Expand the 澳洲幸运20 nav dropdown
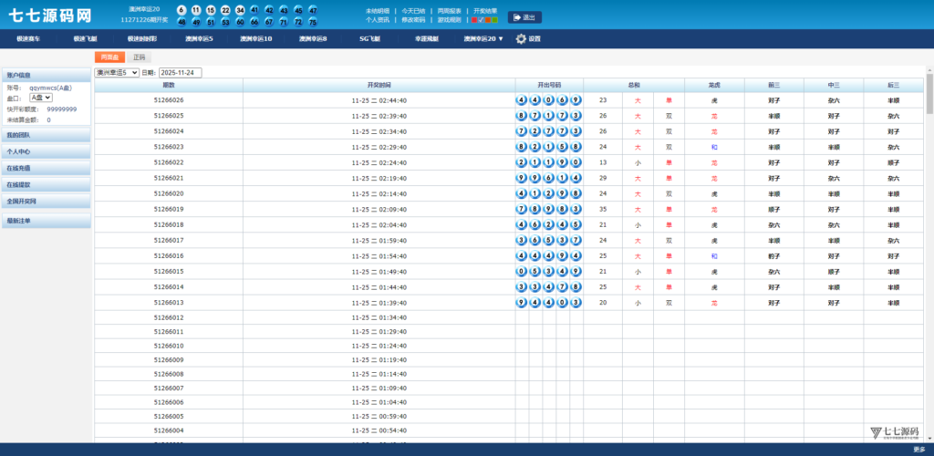This screenshot has height=456, width=934. tap(483, 39)
